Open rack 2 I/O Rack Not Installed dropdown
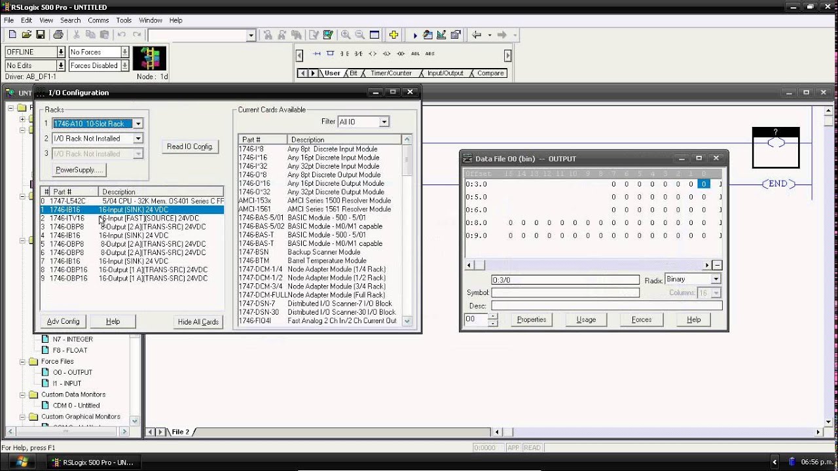The image size is (838, 471). click(x=137, y=139)
